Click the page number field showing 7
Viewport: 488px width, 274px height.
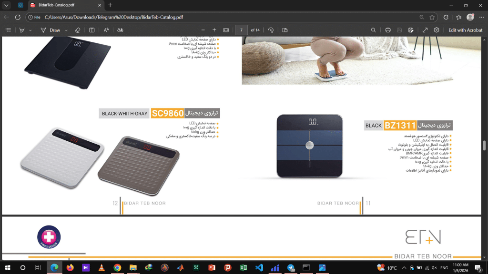[241, 30]
